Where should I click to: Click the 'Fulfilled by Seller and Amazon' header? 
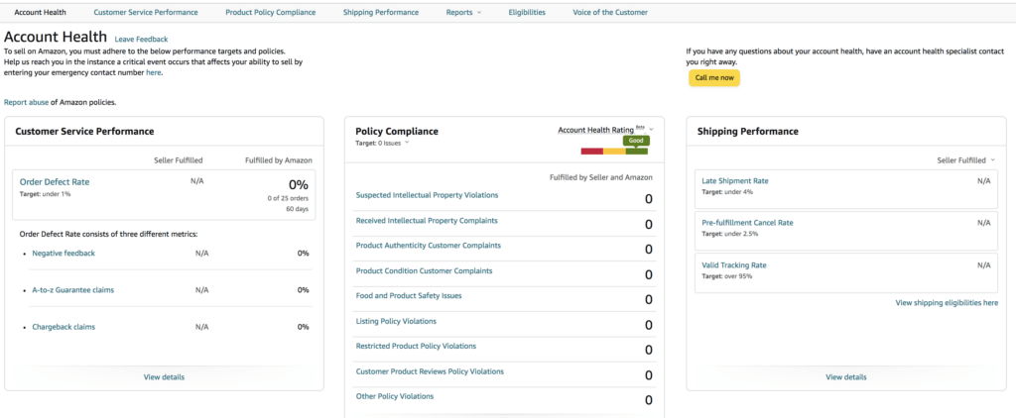tap(600, 176)
